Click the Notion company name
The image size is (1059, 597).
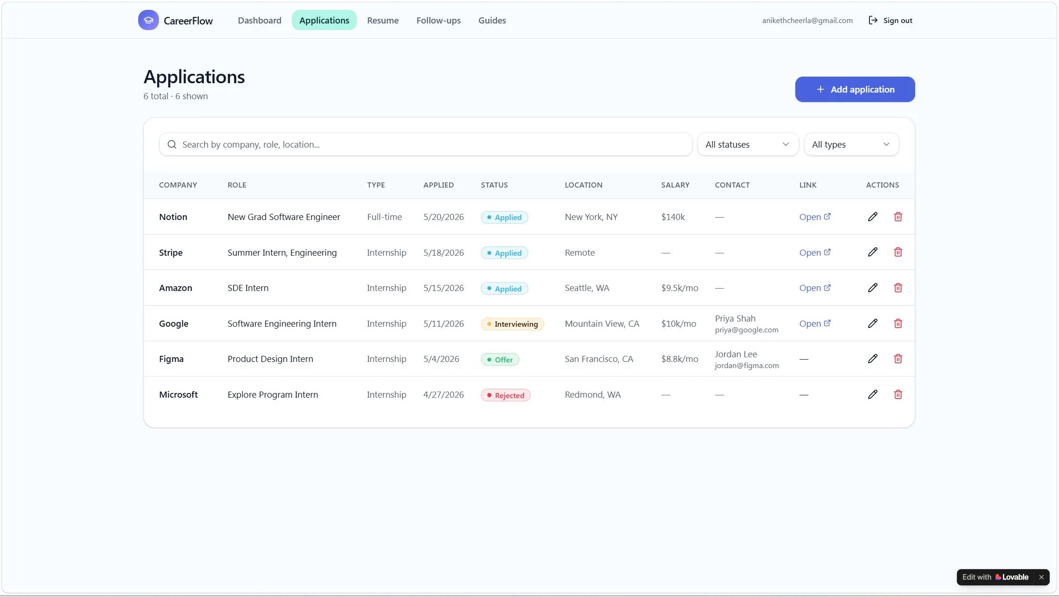pyautogui.click(x=173, y=217)
